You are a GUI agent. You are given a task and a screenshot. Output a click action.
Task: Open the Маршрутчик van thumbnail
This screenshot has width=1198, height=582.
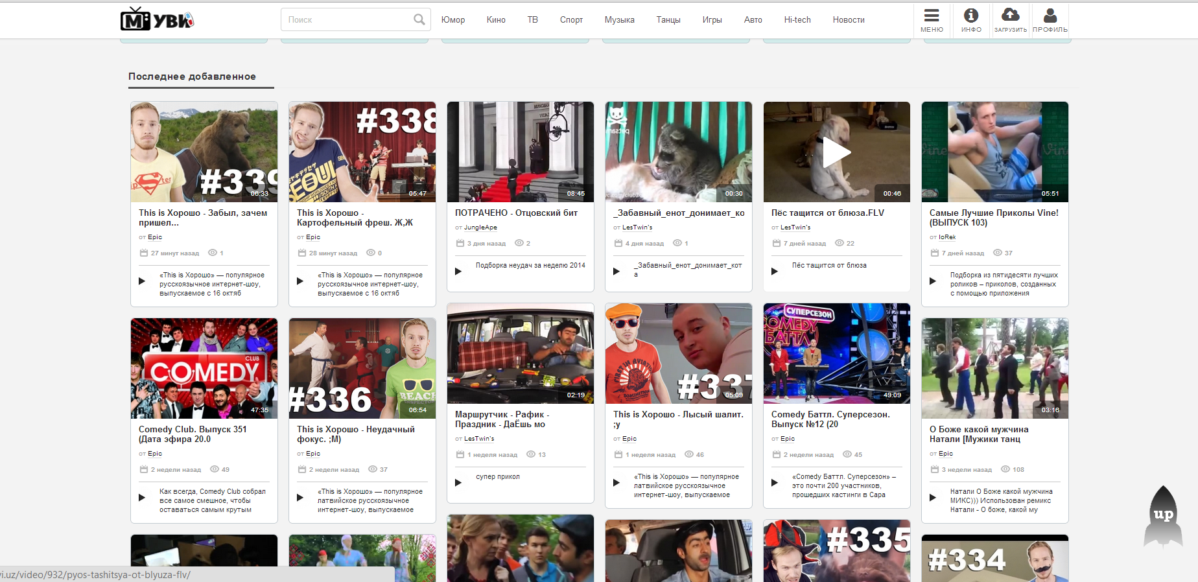point(521,353)
